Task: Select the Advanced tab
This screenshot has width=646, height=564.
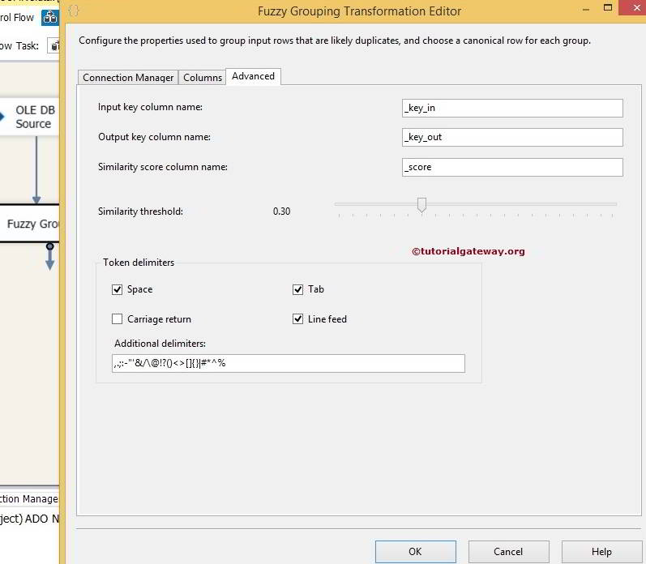Action: [x=254, y=76]
